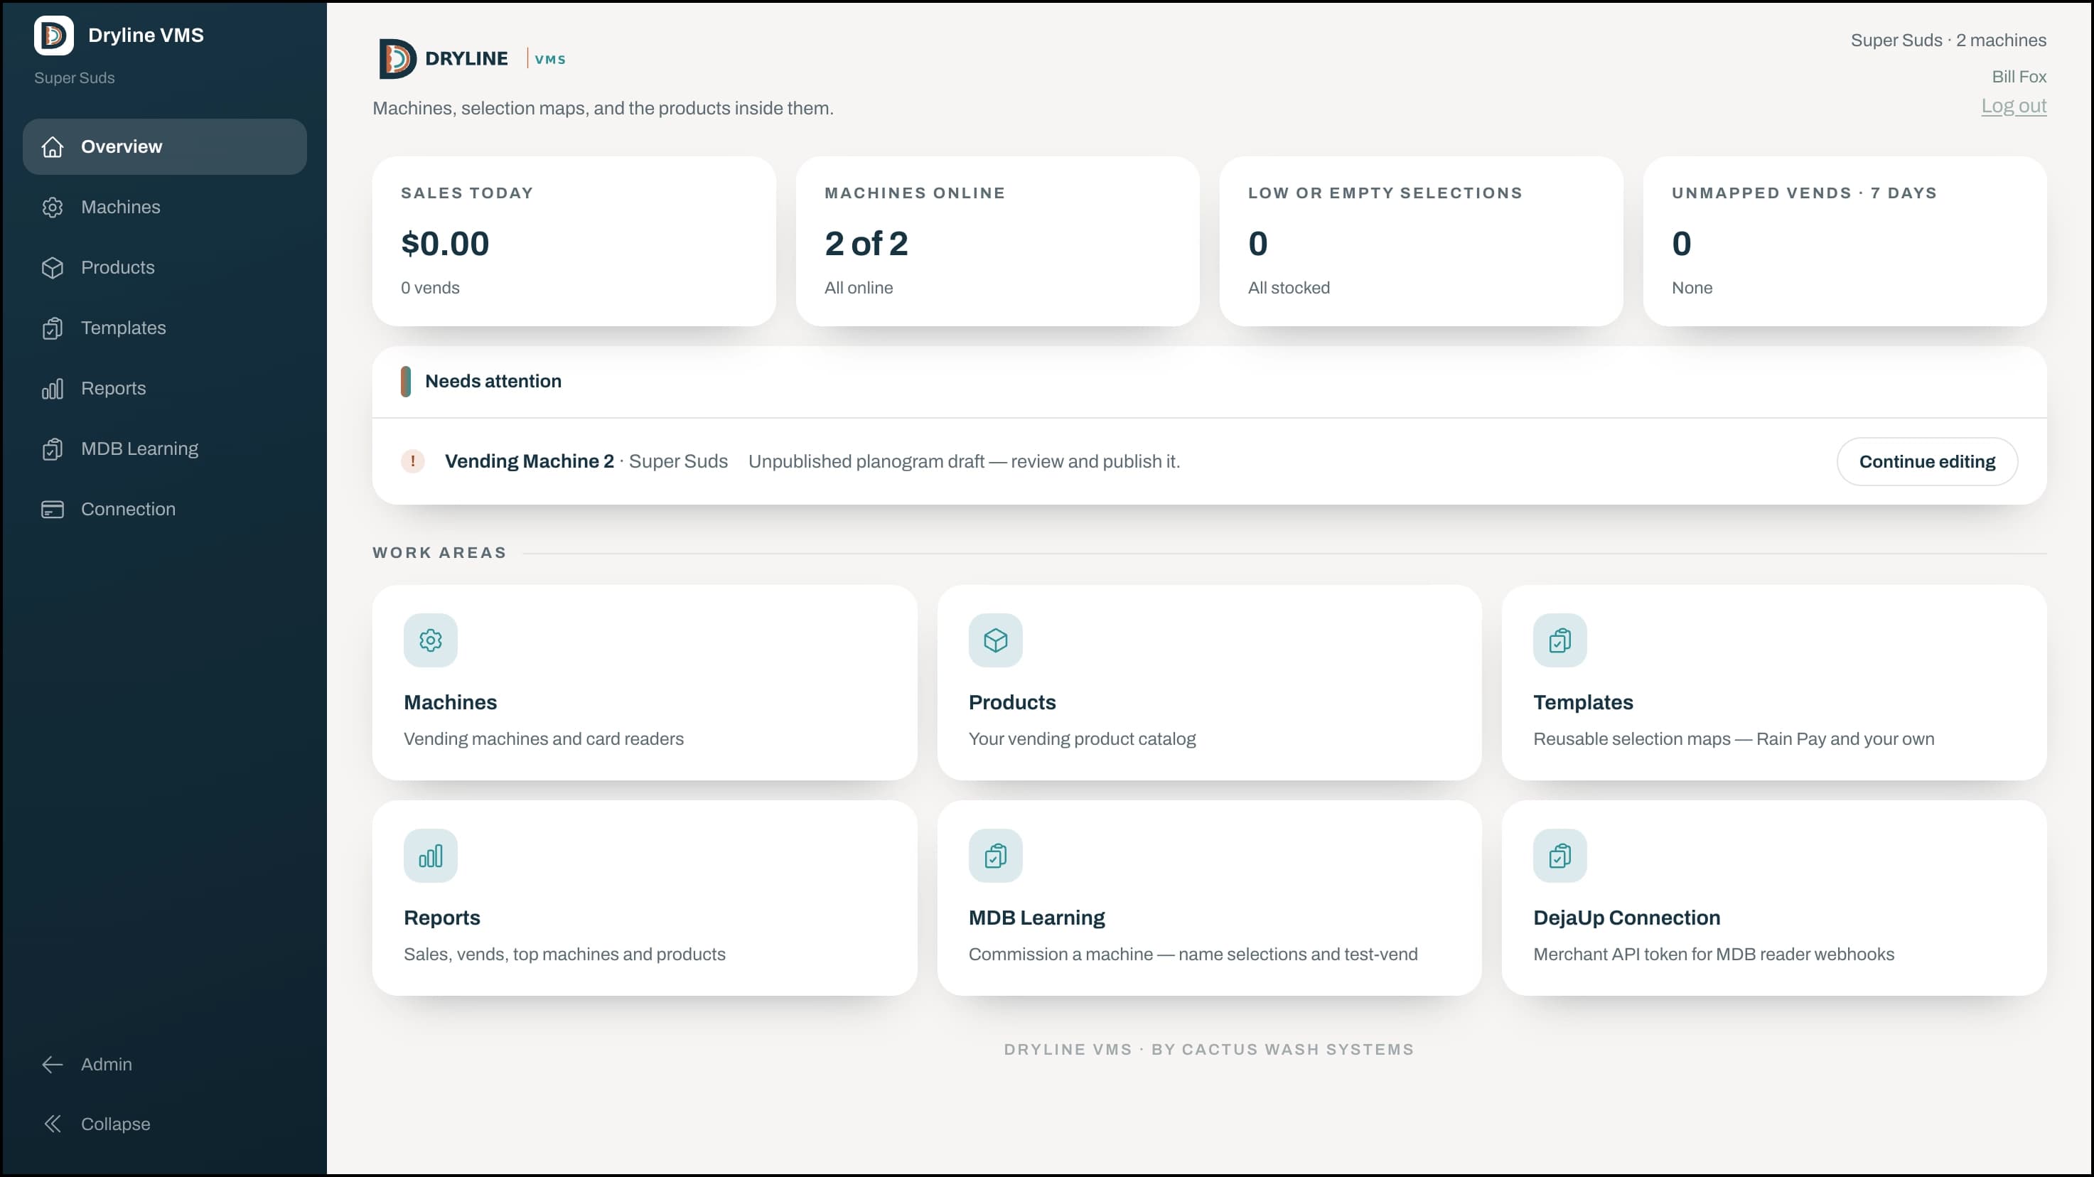Open the Templates work area card title

click(1584, 702)
